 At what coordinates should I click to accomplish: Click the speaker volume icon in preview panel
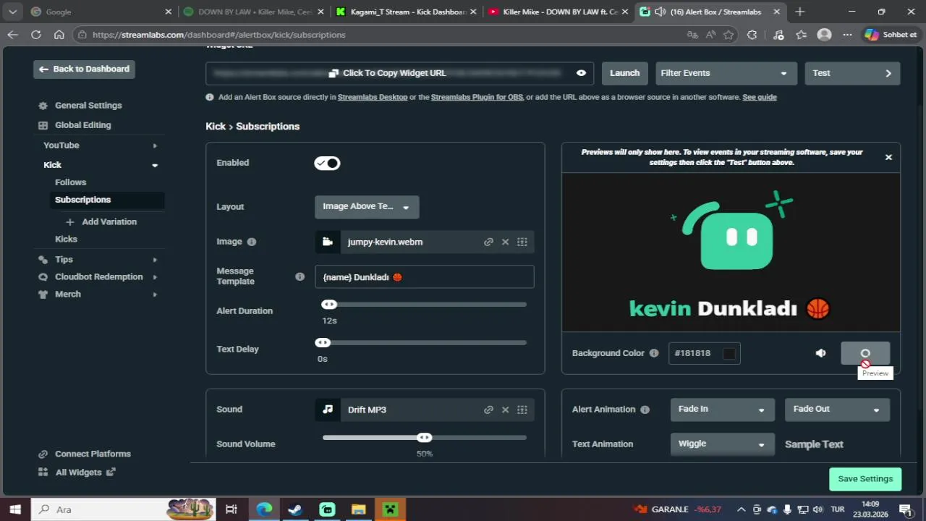[x=820, y=353]
